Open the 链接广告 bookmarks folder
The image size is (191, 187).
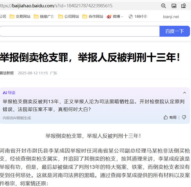(44, 16)
